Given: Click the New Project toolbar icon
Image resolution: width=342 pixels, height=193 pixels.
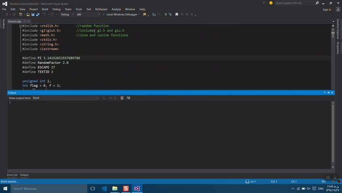Looking at the screenshot, I should tap(21, 14).
